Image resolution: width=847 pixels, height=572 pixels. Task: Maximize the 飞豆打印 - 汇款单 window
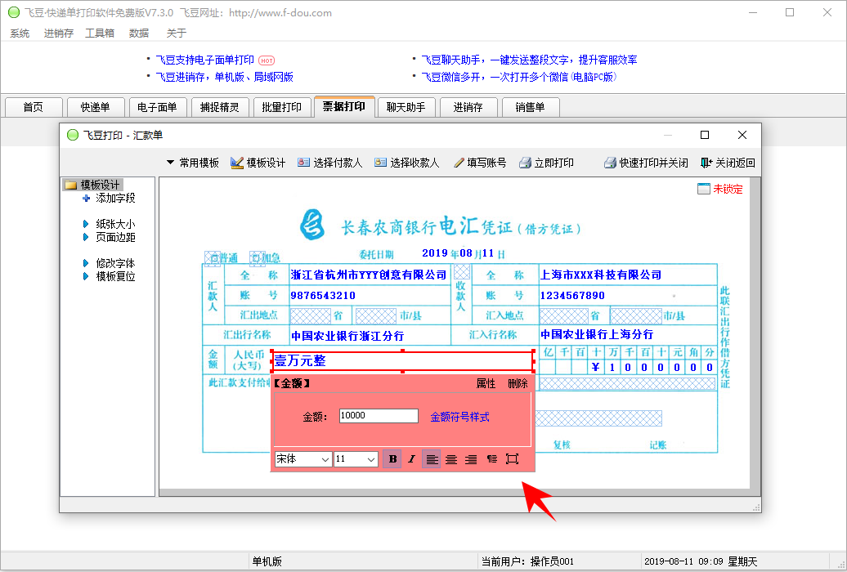(705, 135)
